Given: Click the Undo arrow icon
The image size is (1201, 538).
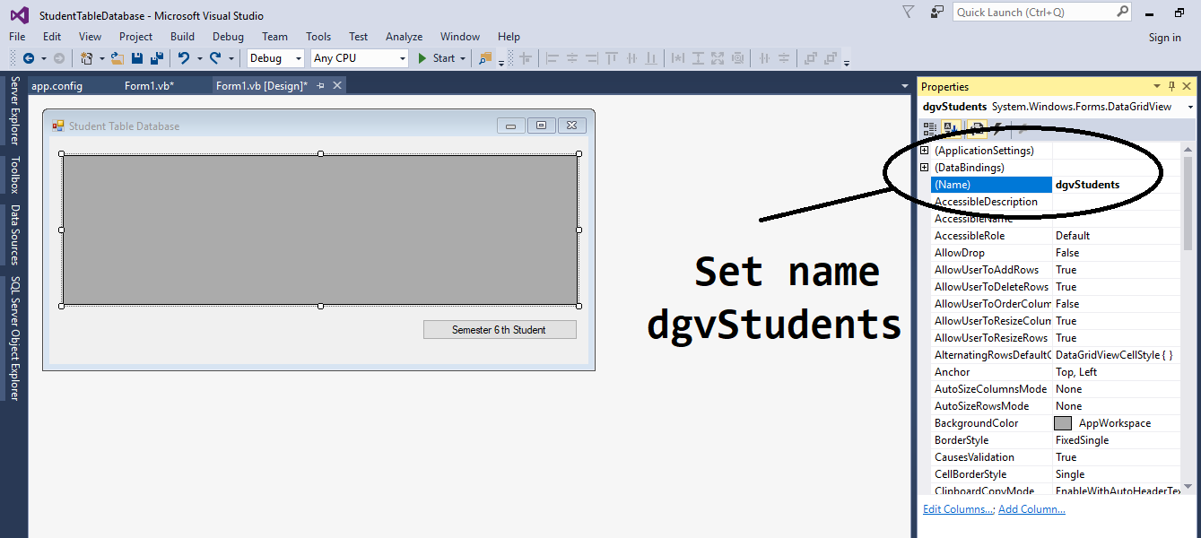Looking at the screenshot, I should tap(184, 58).
